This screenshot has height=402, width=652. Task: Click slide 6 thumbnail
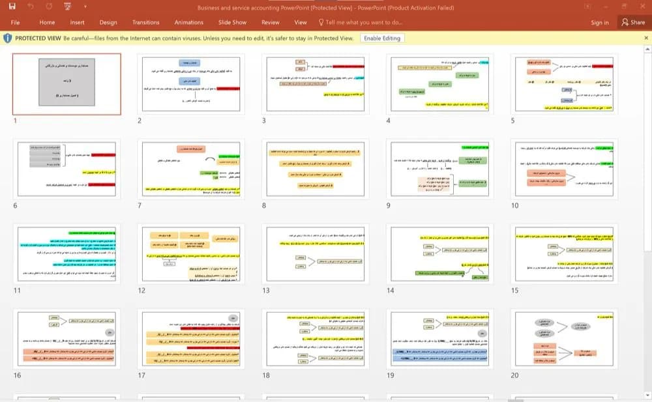coord(67,169)
